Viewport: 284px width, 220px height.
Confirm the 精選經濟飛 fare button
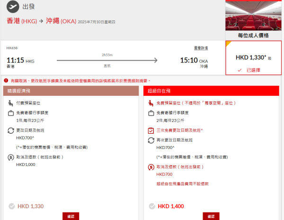[71, 216]
